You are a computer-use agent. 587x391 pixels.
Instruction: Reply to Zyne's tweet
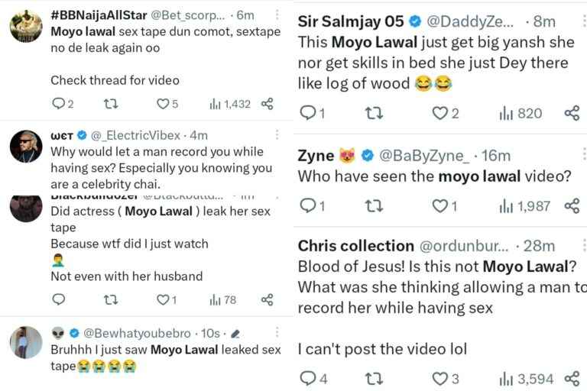(x=312, y=205)
